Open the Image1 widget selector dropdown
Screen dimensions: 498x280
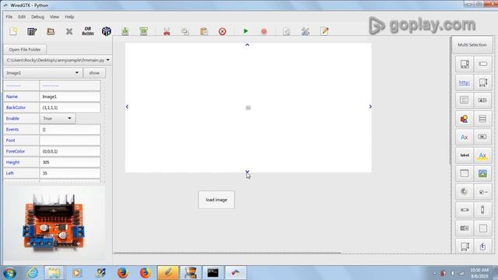[43, 72]
